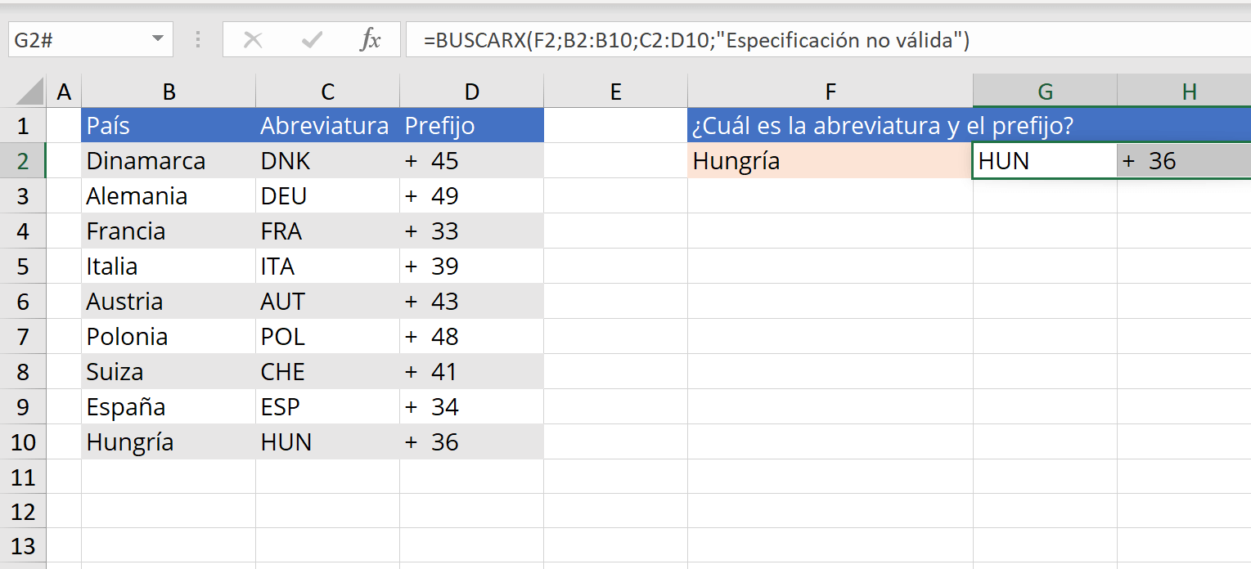1251x569 pixels.
Task: Click inside the BUSCARX formula text
Action: pyautogui.click(x=696, y=39)
